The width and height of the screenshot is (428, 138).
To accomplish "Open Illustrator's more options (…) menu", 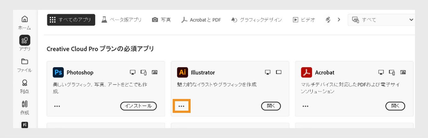I will (182, 106).
